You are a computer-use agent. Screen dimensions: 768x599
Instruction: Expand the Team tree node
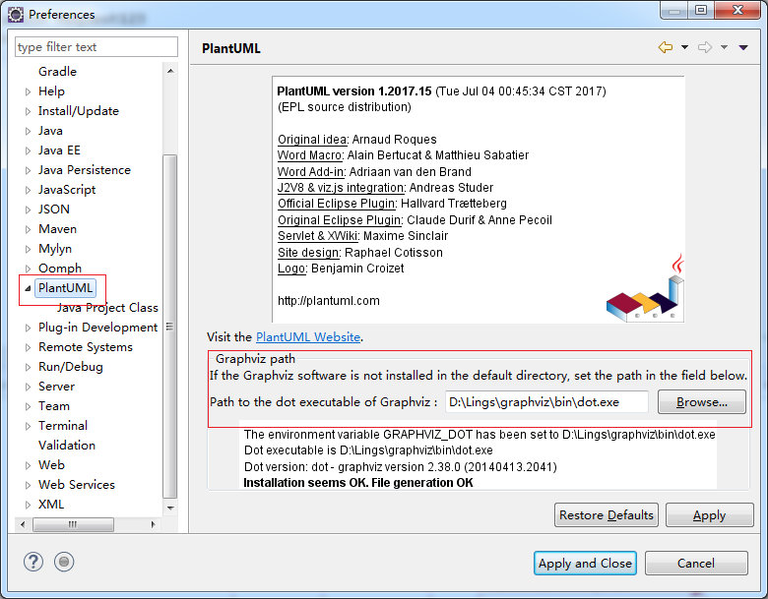[28, 406]
